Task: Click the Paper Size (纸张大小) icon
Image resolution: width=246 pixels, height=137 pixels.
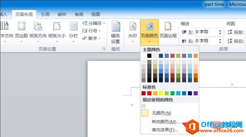Action: 57,26
